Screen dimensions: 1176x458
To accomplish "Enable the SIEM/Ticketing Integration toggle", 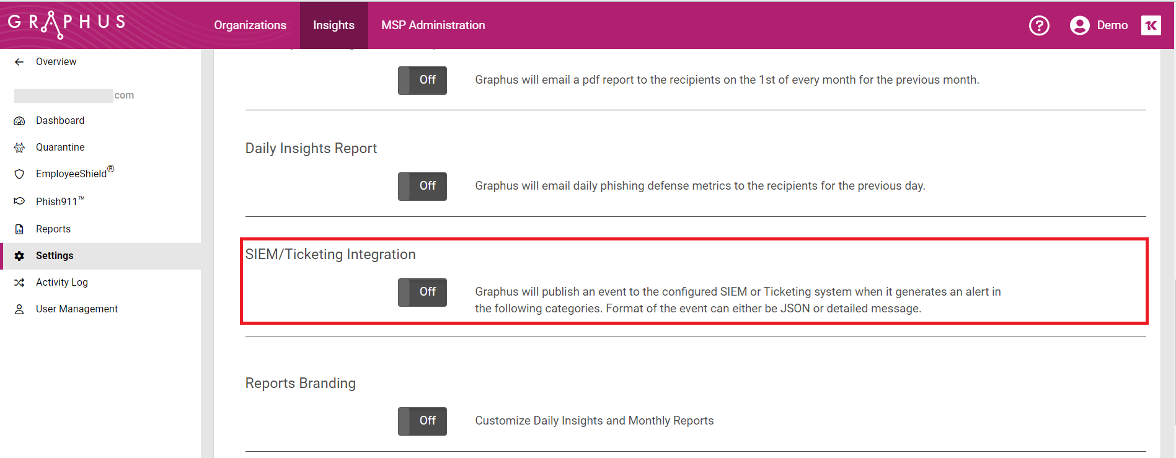I will 422,292.
